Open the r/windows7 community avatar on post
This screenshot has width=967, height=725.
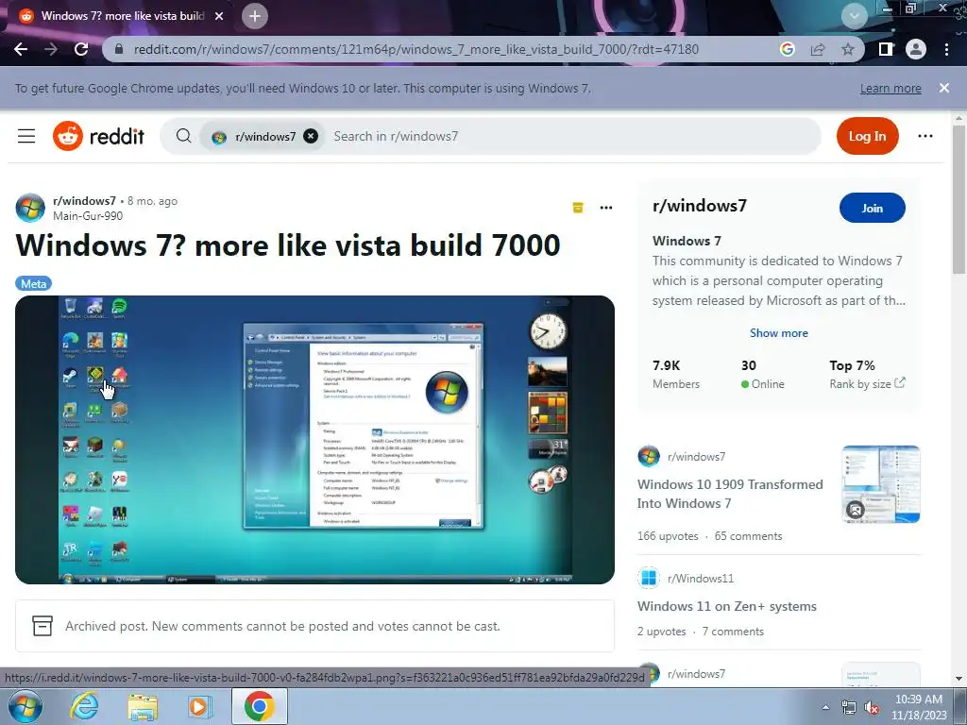30,208
